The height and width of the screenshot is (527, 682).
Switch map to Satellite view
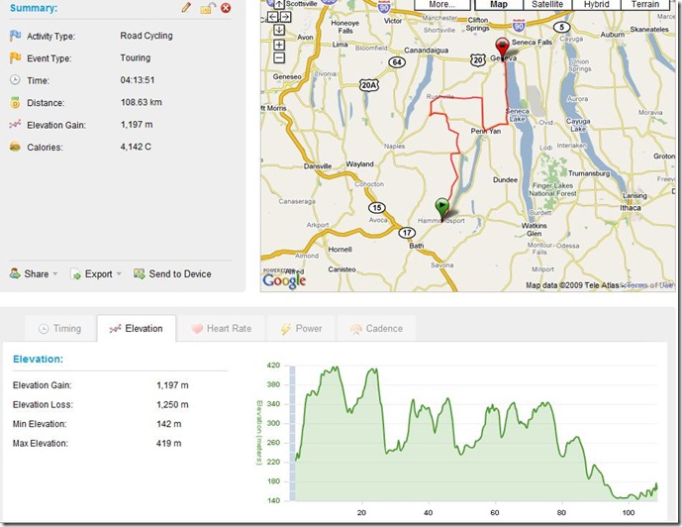tap(547, 4)
